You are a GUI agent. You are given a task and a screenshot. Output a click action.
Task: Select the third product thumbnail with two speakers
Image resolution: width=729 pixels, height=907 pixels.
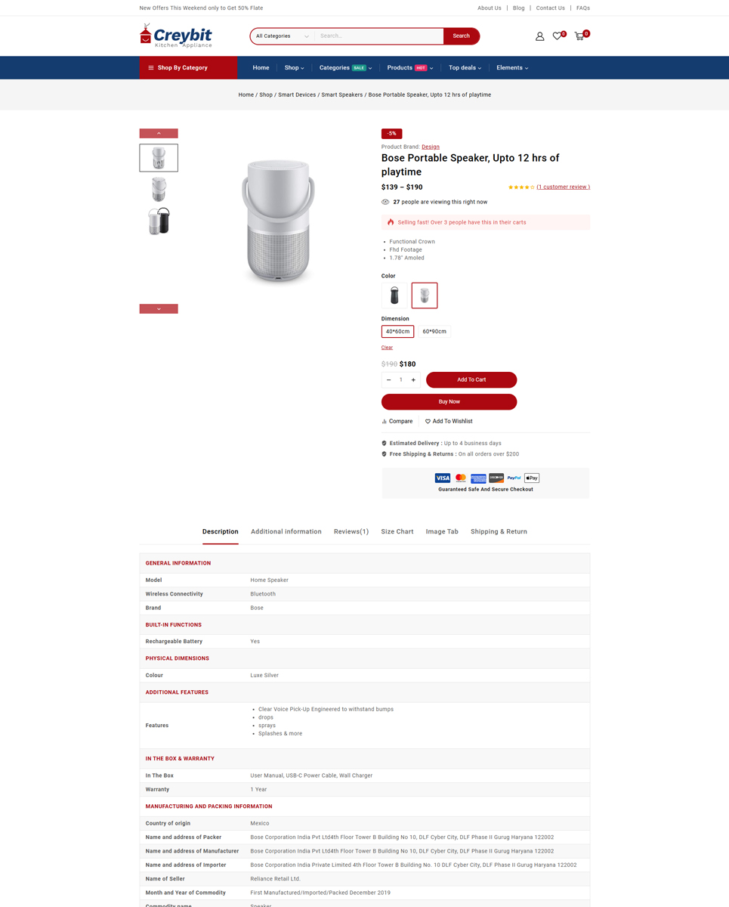pos(159,221)
